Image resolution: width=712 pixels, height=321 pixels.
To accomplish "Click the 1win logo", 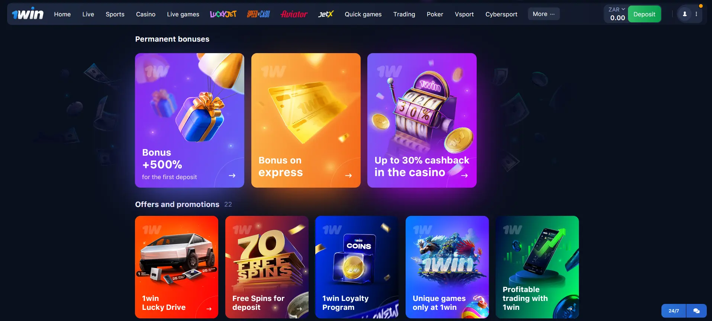I will pos(28,14).
